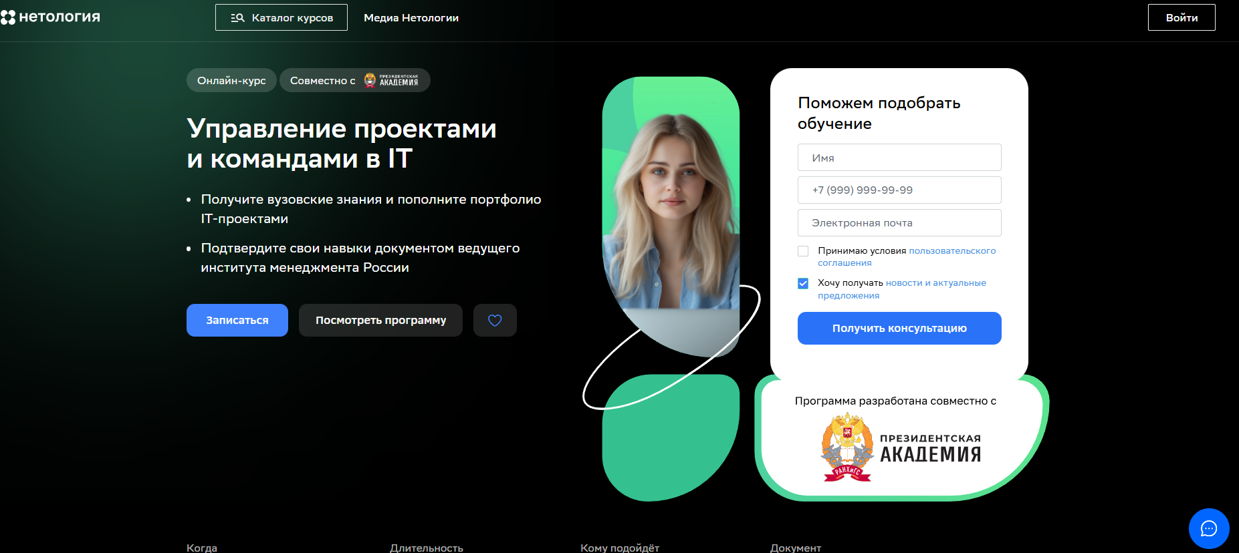The height and width of the screenshot is (553, 1239).
Task: Click the Netology logo icon
Action: tap(8, 17)
